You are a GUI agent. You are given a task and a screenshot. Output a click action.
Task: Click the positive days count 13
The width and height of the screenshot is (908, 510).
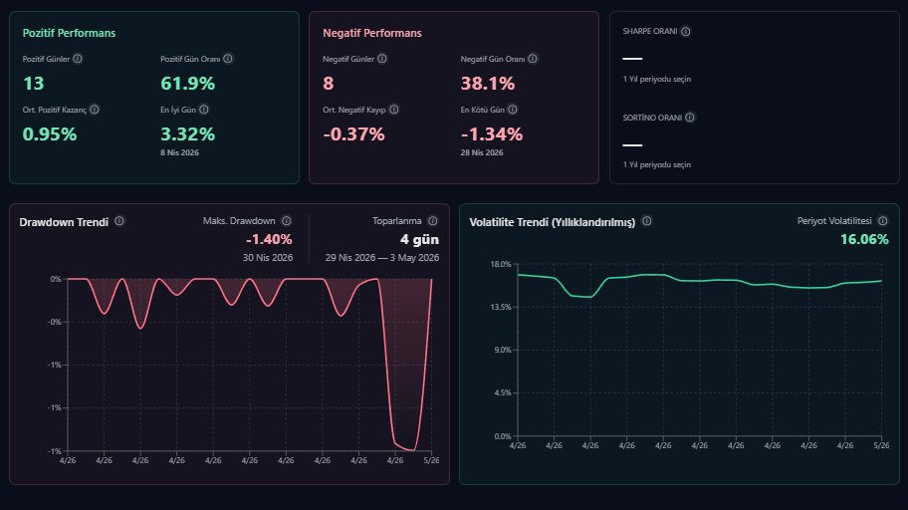[33, 84]
